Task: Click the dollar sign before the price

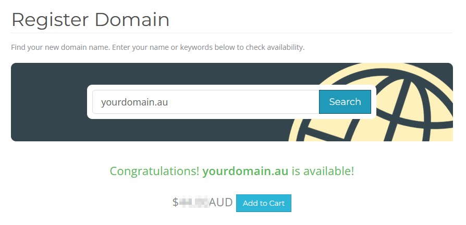Action: pos(175,203)
